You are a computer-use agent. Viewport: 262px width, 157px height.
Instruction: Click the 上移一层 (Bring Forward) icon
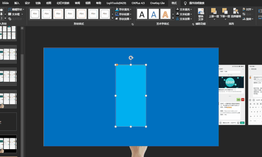(214, 11)
